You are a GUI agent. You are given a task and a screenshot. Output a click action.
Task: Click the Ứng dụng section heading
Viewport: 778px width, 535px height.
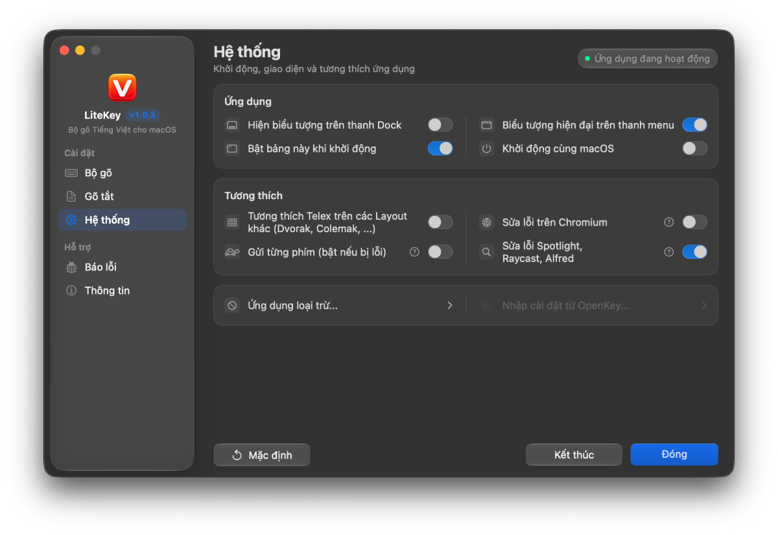pos(248,102)
